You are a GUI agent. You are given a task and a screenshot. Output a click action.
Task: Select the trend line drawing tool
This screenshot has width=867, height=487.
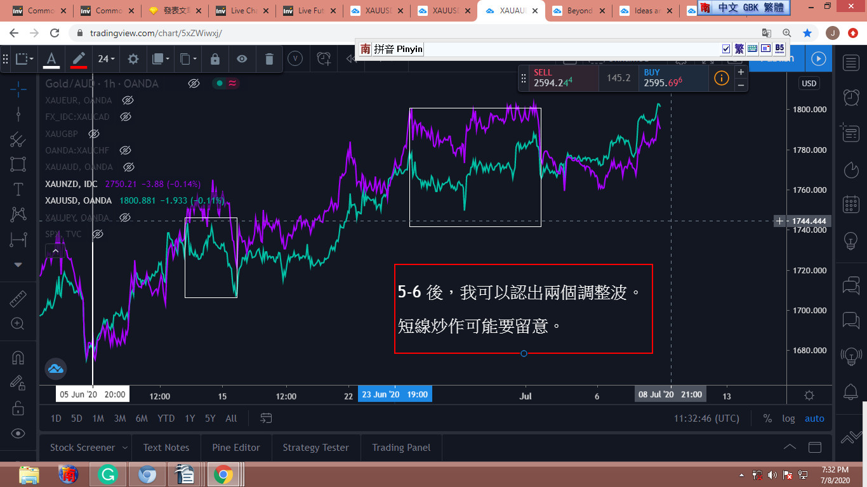(x=18, y=114)
